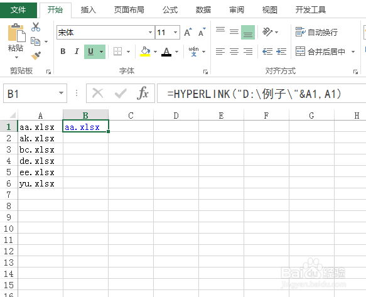Screen dimensions: 366x297
Task: Decrease indent icon
Action: [267, 51]
